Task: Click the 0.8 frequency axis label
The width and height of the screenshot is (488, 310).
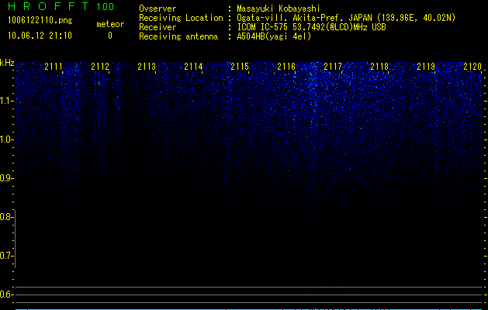Action: click(6, 217)
